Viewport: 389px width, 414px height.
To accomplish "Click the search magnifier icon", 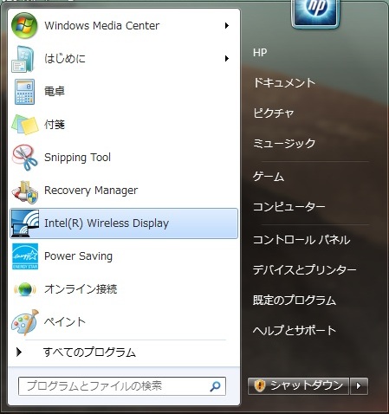I will pos(215,386).
